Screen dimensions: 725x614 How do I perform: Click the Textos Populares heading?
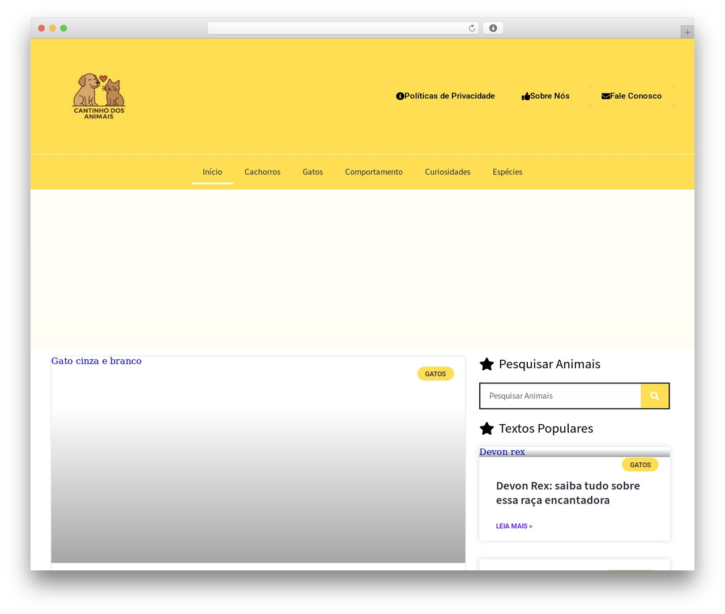pos(546,429)
